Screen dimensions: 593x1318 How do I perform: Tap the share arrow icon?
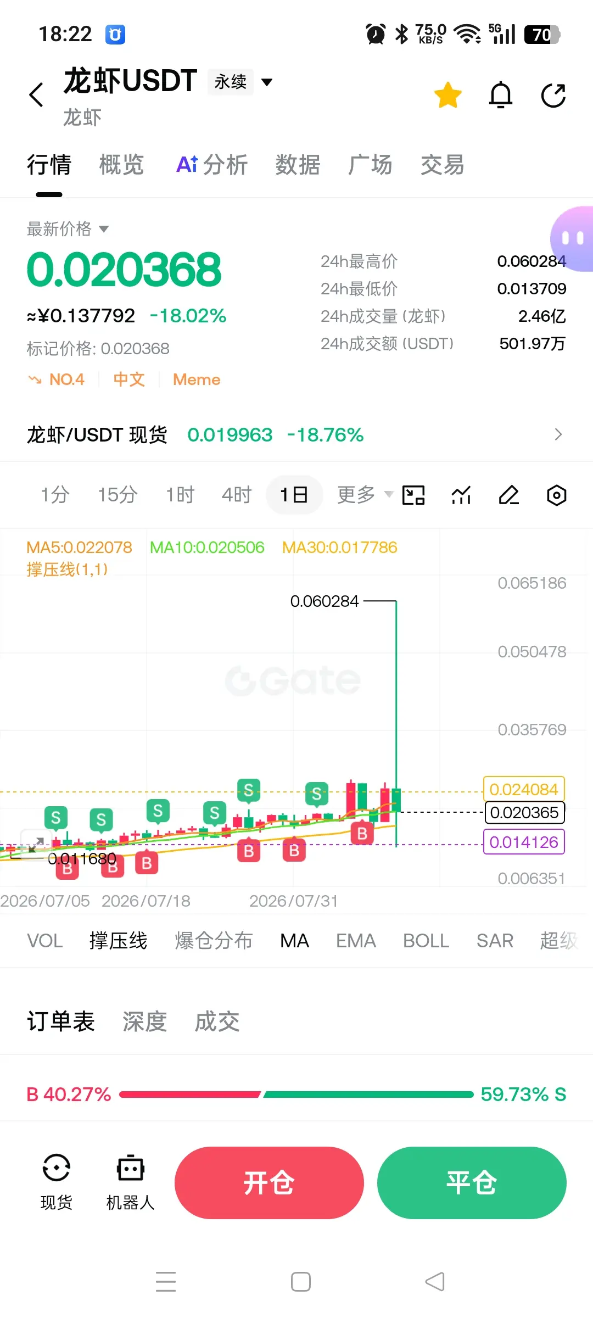(553, 95)
